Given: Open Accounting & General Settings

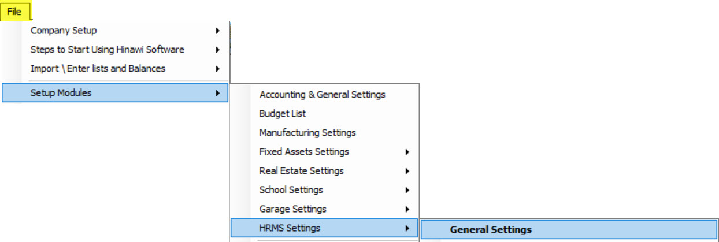Looking at the screenshot, I should click(322, 95).
